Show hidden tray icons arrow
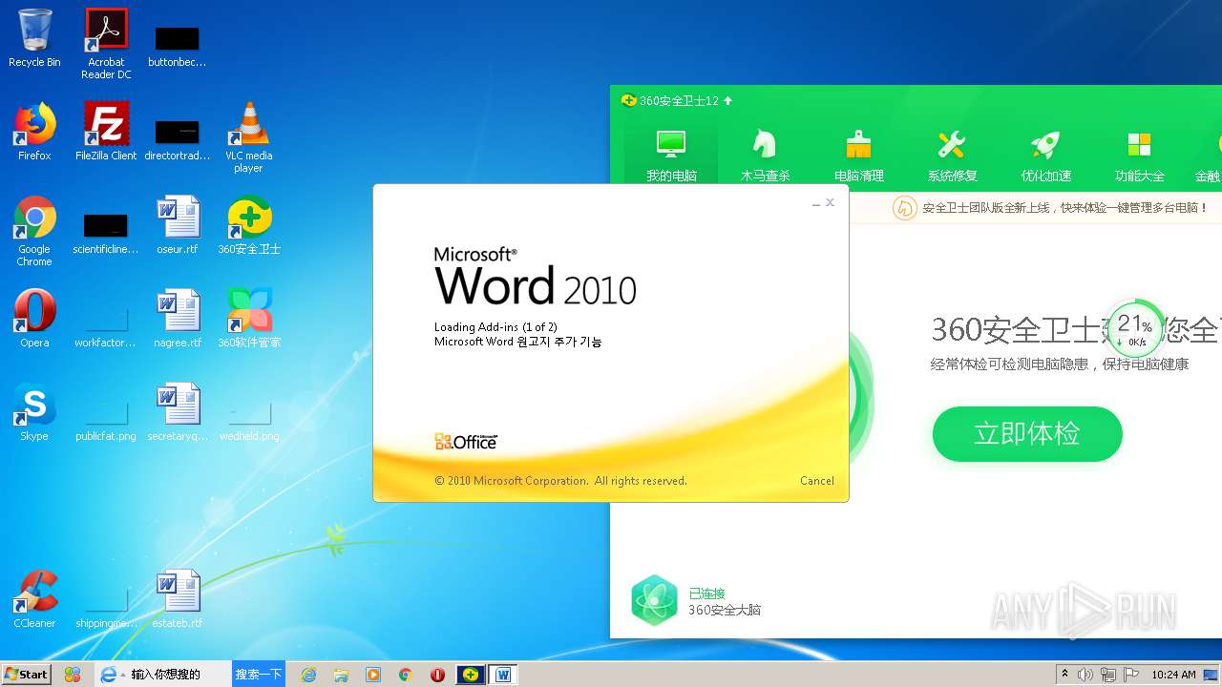 click(x=1064, y=675)
